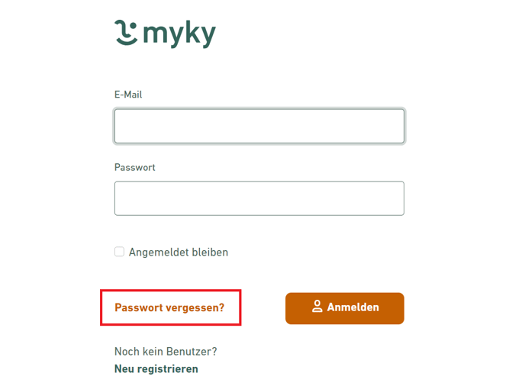The height and width of the screenshot is (389, 525).
Task: Open the Passwort vergessen? link
Action: [x=169, y=308]
